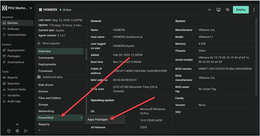Open Scanners under Tools
Screen dimensions: 260x136
pyautogui.click(x=13, y=84)
